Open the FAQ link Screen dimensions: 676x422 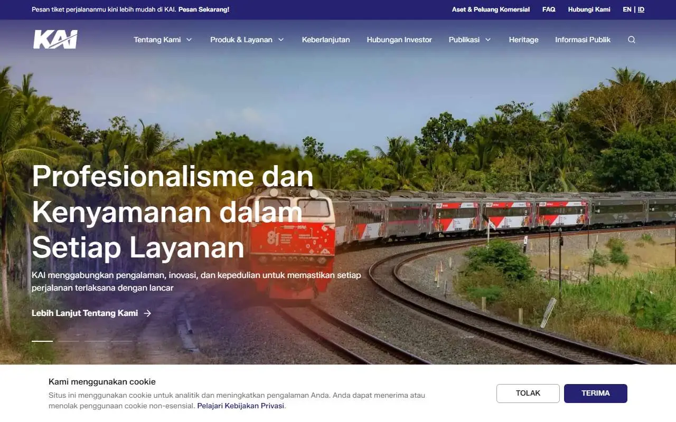click(549, 9)
